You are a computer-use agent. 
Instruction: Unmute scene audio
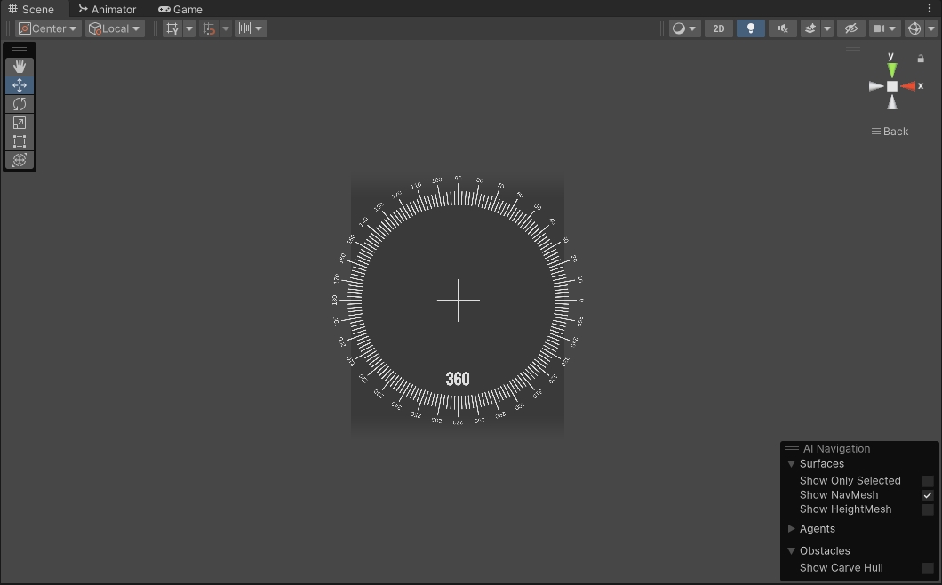click(x=782, y=28)
